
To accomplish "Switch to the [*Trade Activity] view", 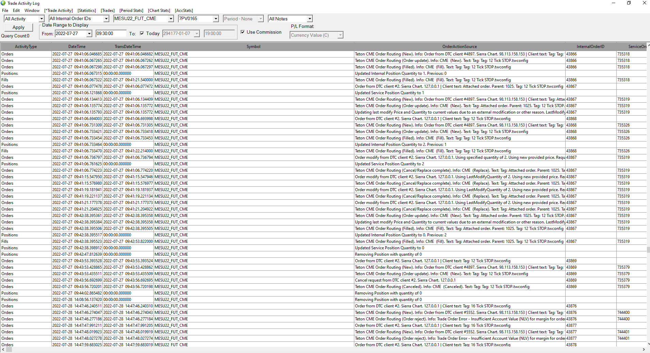I will (x=59, y=11).
